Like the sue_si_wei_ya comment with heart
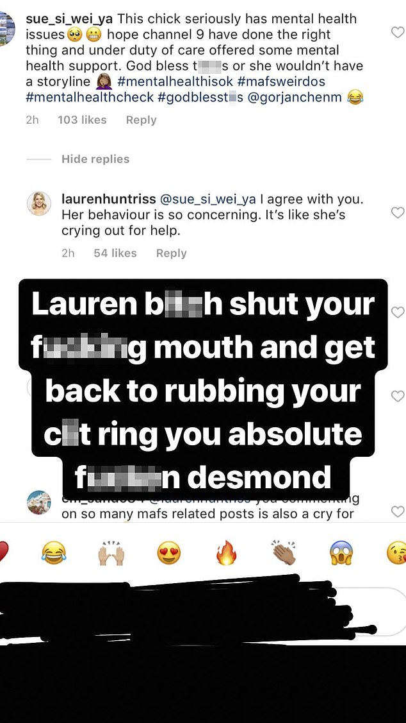The width and height of the screenshot is (406, 723). tap(397, 32)
